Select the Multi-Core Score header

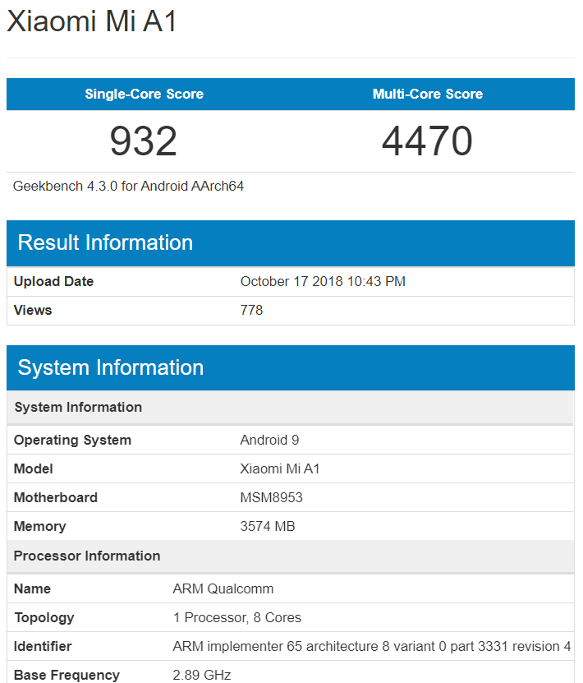tap(428, 94)
